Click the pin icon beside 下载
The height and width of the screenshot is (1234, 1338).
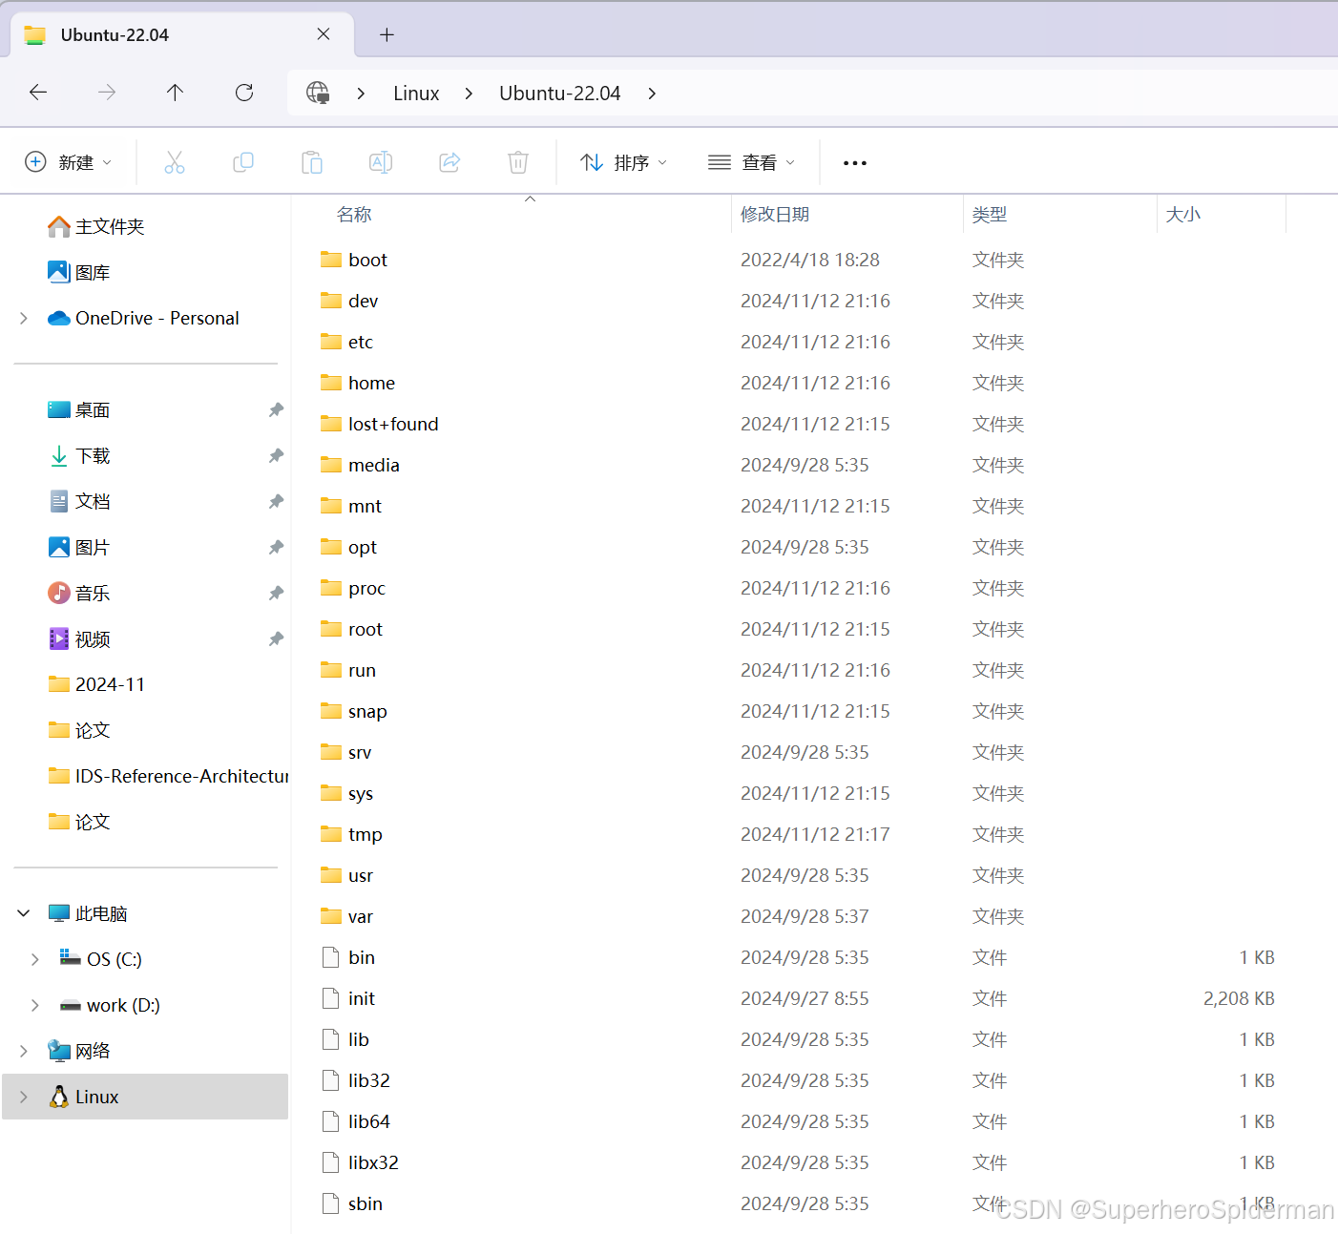coord(276,455)
